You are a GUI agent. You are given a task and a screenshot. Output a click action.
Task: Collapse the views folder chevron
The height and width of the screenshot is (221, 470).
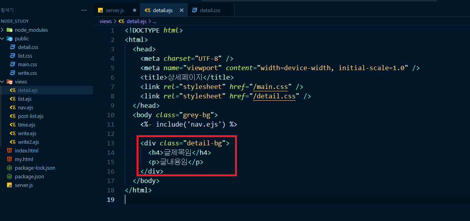[2, 82]
